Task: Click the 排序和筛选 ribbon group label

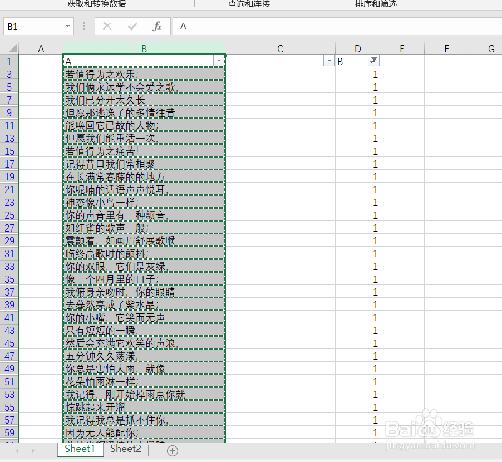Action: click(376, 3)
